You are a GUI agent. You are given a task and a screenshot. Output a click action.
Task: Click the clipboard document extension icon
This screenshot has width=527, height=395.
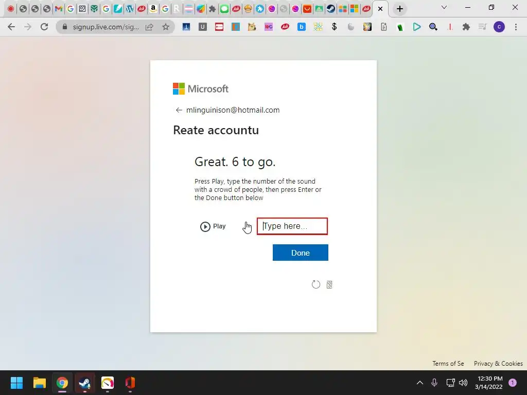pyautogui.click(x=384, y=27)
